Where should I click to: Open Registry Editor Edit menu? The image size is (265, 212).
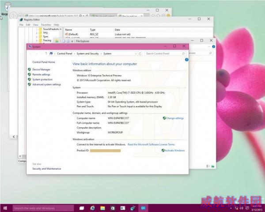(x=28, y=25)
